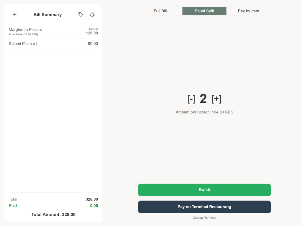Open the Change Terminal link
This screenshot has width=302, height=226.
click(x=204, y=218)
